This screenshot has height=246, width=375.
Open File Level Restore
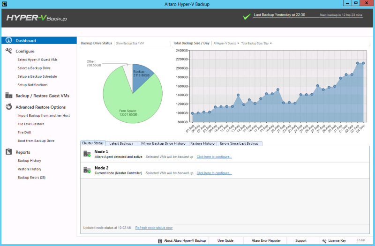tap(31, 124)
